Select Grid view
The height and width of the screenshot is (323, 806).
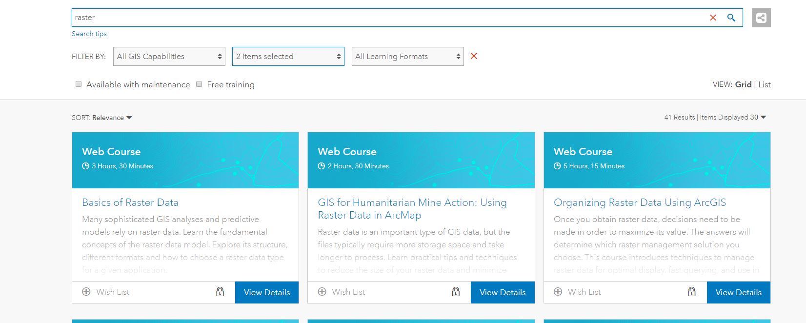[x=743, y=84]
